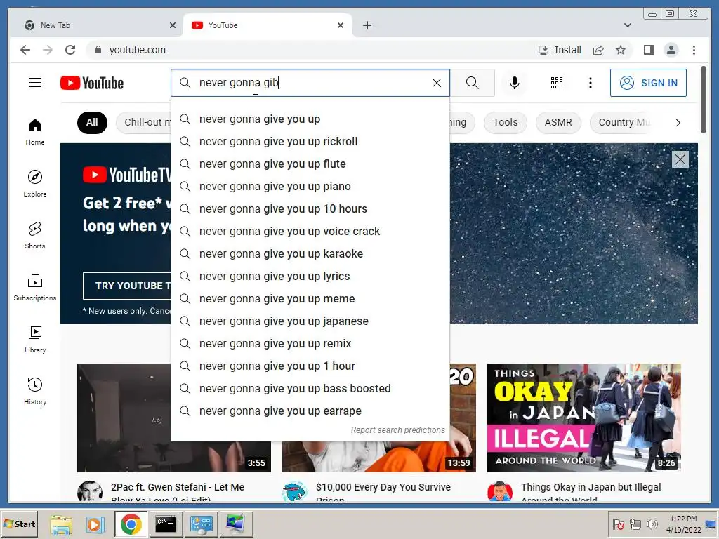Image resolution: width=719 pixels, height=539 pixels.
Task: Choose suggestion ending in 'karaoke'
Action: [310, 254]
